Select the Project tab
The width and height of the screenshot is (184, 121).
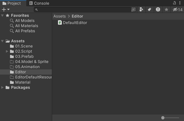click(x=12, y=3)
